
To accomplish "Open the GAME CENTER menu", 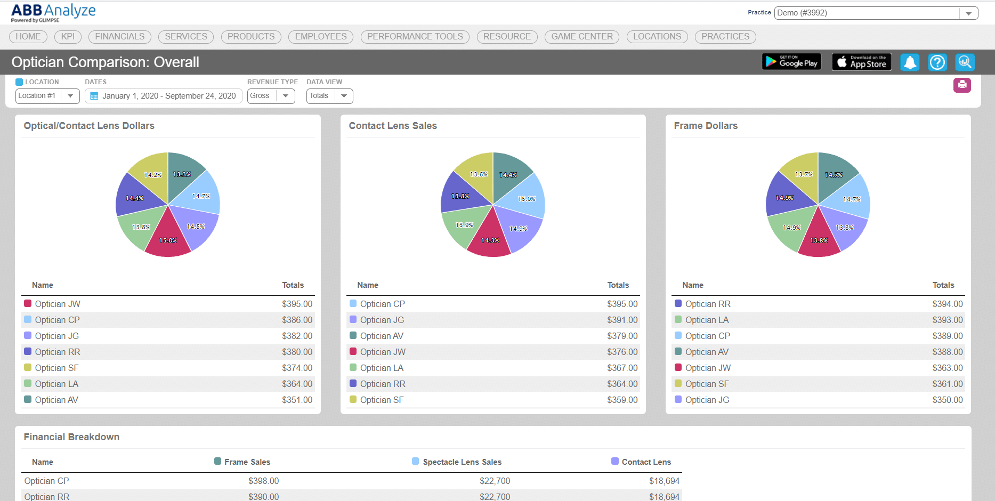I will [x=582, y=37].
